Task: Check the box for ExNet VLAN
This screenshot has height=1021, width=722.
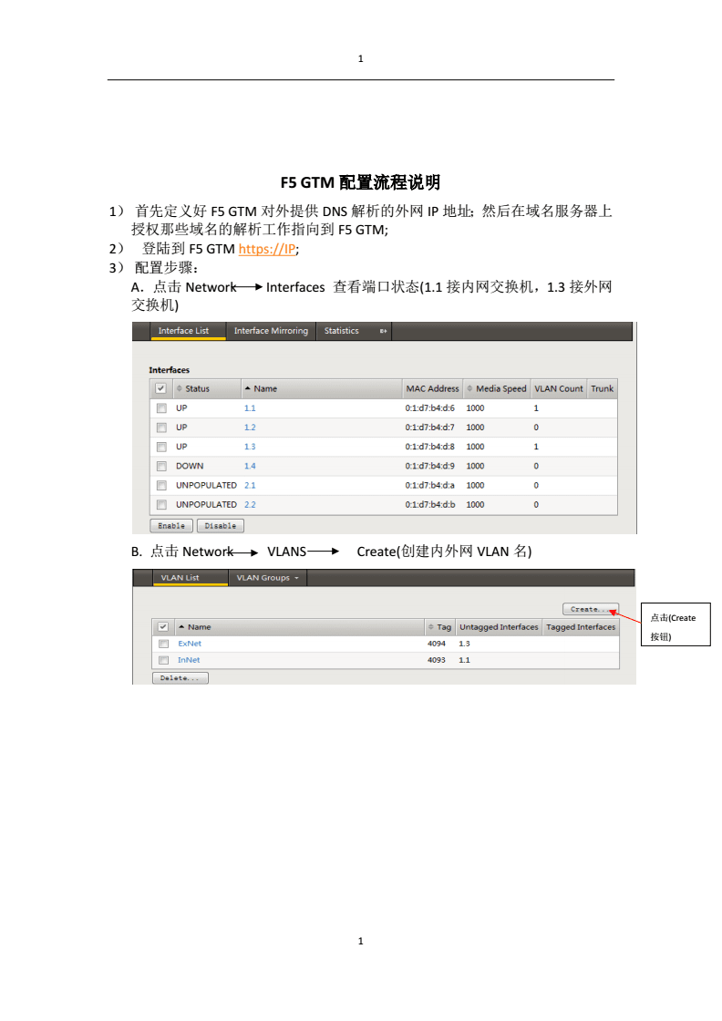Action: tap(163, 644)
